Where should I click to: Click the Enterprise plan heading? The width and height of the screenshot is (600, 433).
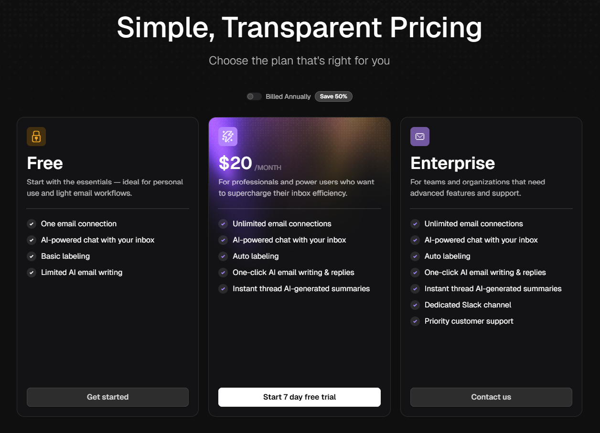point(452,163)
